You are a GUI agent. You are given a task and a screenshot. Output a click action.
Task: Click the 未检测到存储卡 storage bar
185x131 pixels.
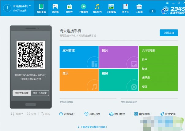pyautogui.click(x=149, y=99)
